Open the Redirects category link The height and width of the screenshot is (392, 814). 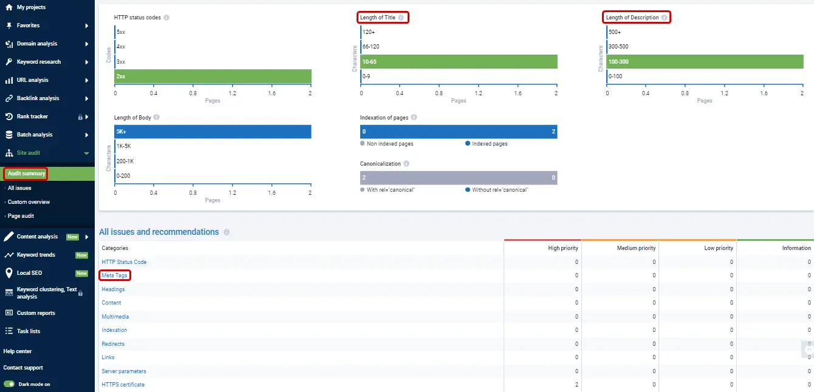pyautogui.click(x=113, y=344)
